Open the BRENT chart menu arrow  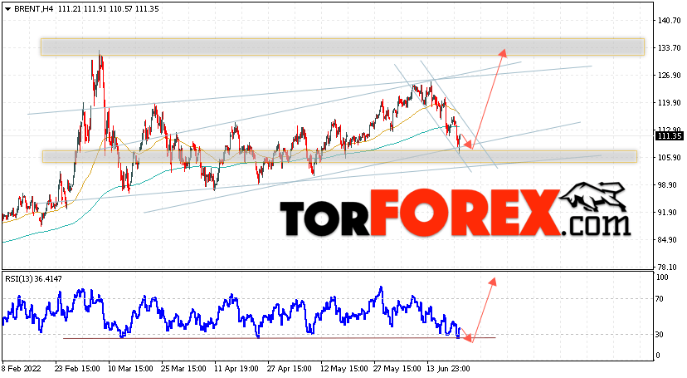[x=7, y=9]
